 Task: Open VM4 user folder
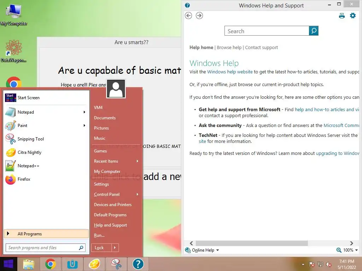tap(98, 108)
